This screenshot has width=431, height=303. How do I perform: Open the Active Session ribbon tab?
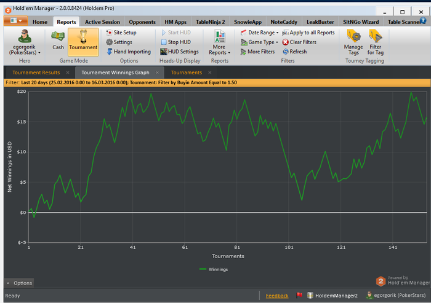(102, 22)
